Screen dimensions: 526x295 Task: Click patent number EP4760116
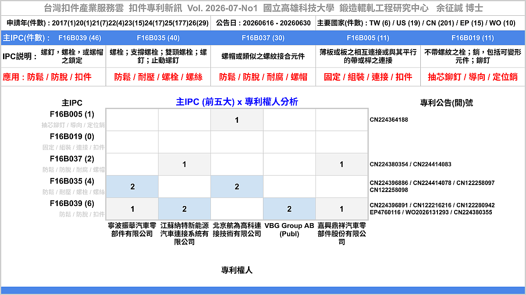tap(386, 213)
